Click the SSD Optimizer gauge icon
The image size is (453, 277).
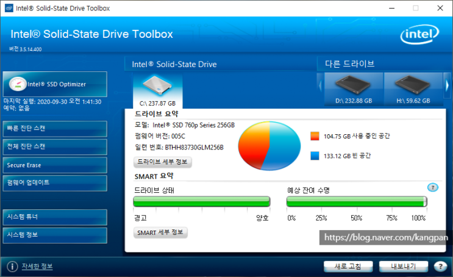(18, 84)
